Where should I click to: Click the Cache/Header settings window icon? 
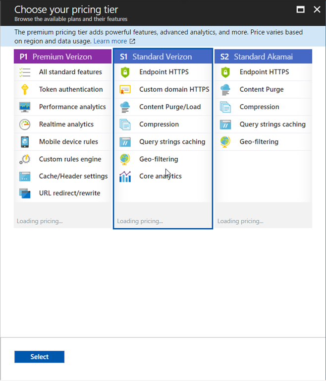[x=25, y=177]
